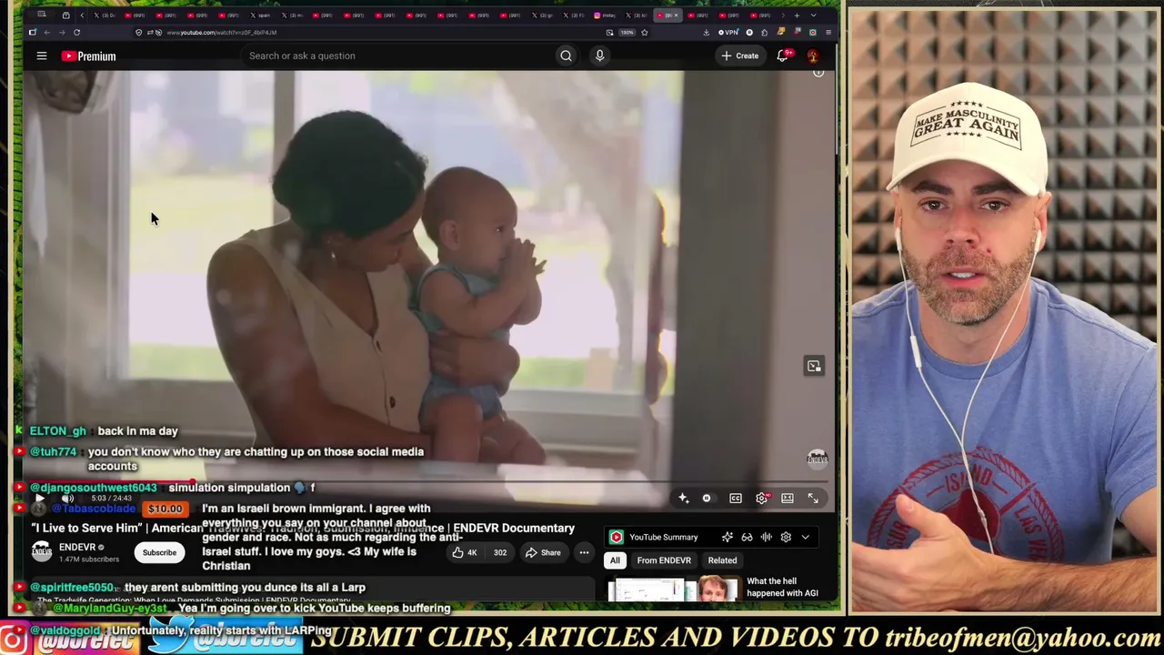
Task: Open the browser main menu
Action: [x=828, y=33]
